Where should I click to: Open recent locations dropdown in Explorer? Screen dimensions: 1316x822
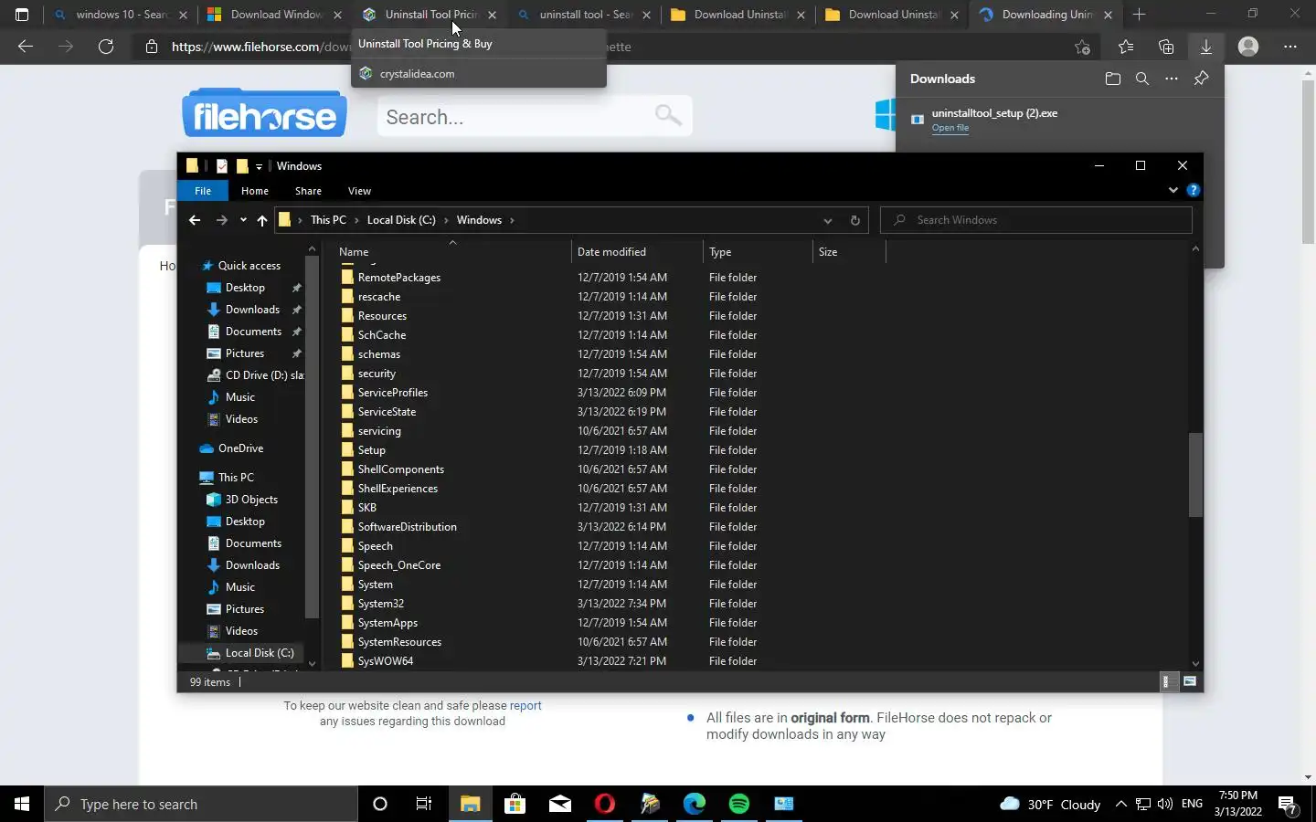pos(243,220)
